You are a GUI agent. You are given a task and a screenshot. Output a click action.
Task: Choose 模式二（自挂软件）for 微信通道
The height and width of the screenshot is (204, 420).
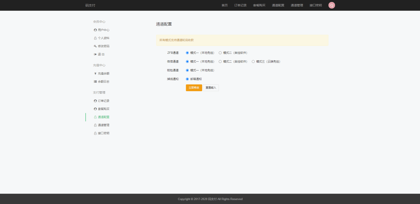point(220,61)
